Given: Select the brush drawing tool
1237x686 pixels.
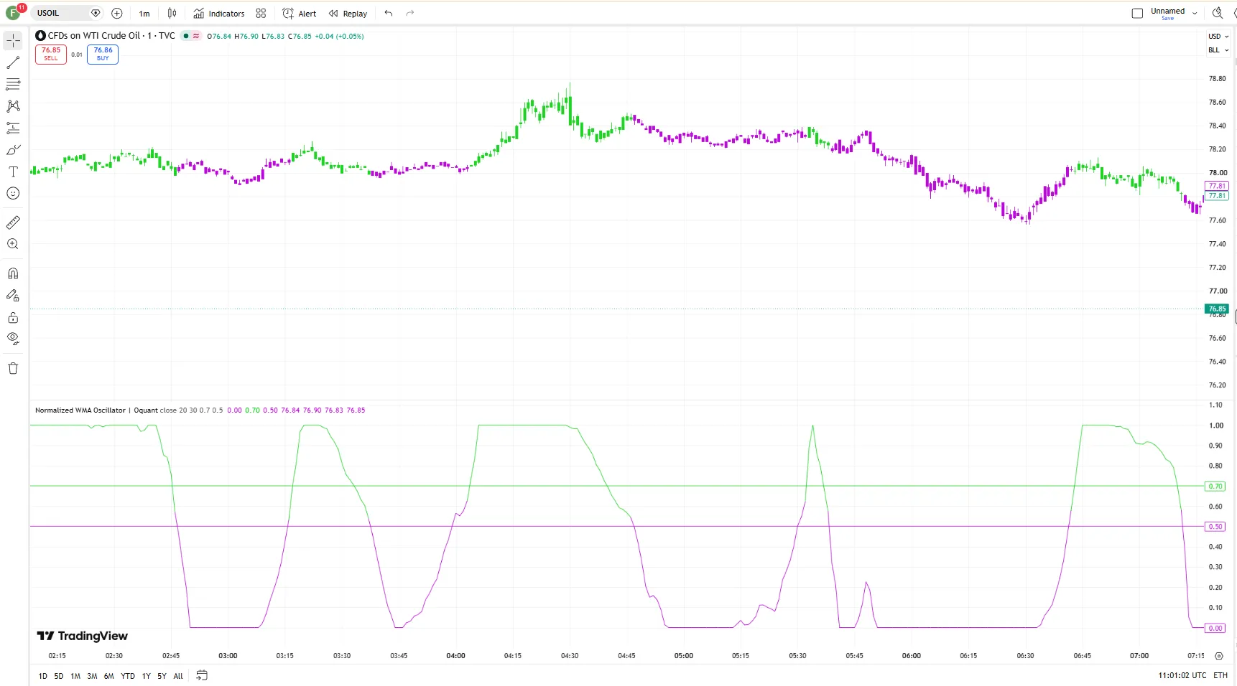Looking at the screenshot, I should pyautogui.click(x=13, y=150).
